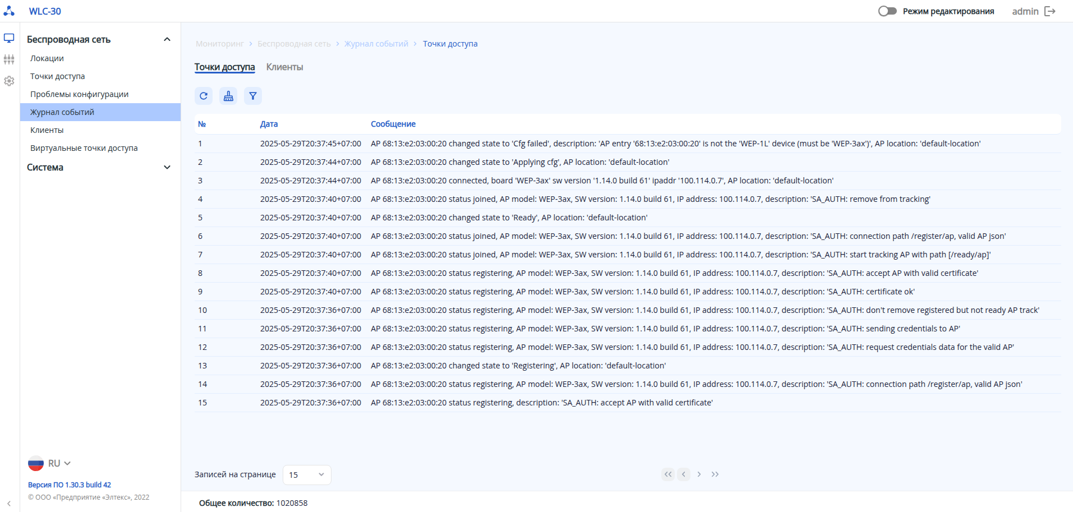This screenshot has width=1073, height=512.
Task: Select Проблемы конфигурации in the sidebar
Action: (x=80, y=94)
